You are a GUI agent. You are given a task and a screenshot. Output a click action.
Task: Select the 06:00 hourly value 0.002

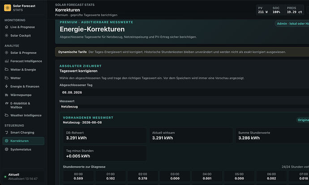[x=271, y=176]
